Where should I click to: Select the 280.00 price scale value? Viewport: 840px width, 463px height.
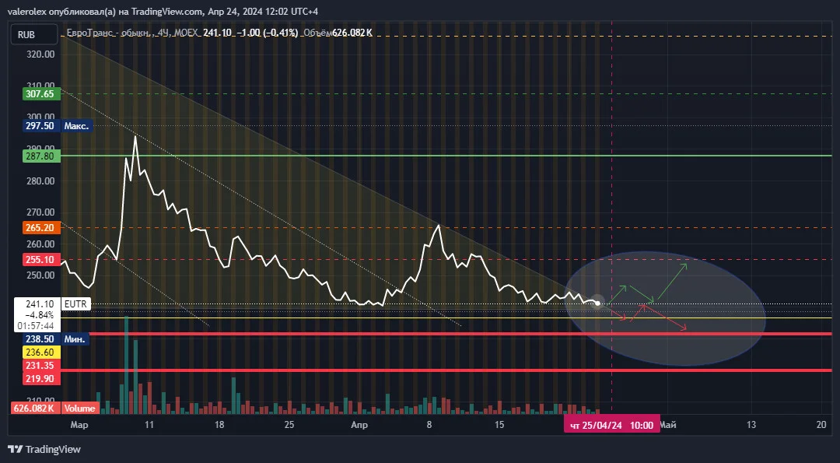41,181
